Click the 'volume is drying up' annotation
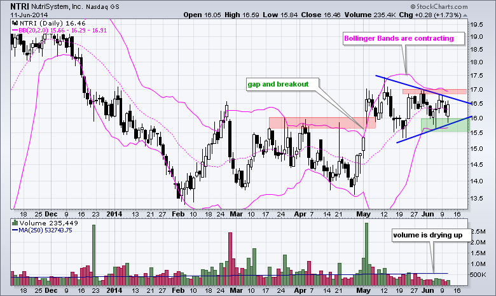This screenshot has height=296, width=496. [432, 235]
